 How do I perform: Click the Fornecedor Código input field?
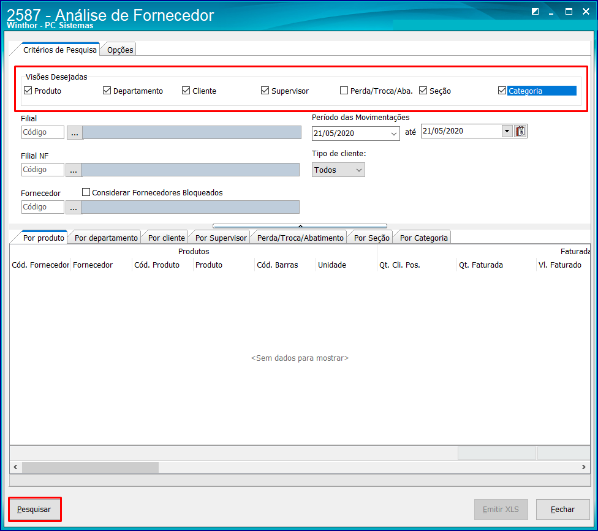(x=43, y=207)
